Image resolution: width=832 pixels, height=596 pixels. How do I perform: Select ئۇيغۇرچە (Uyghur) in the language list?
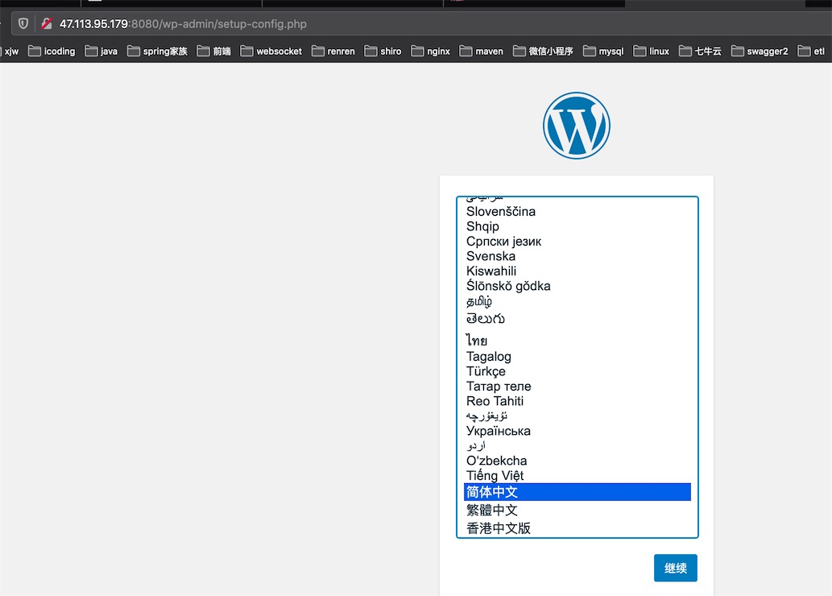(x=577, y=416)
